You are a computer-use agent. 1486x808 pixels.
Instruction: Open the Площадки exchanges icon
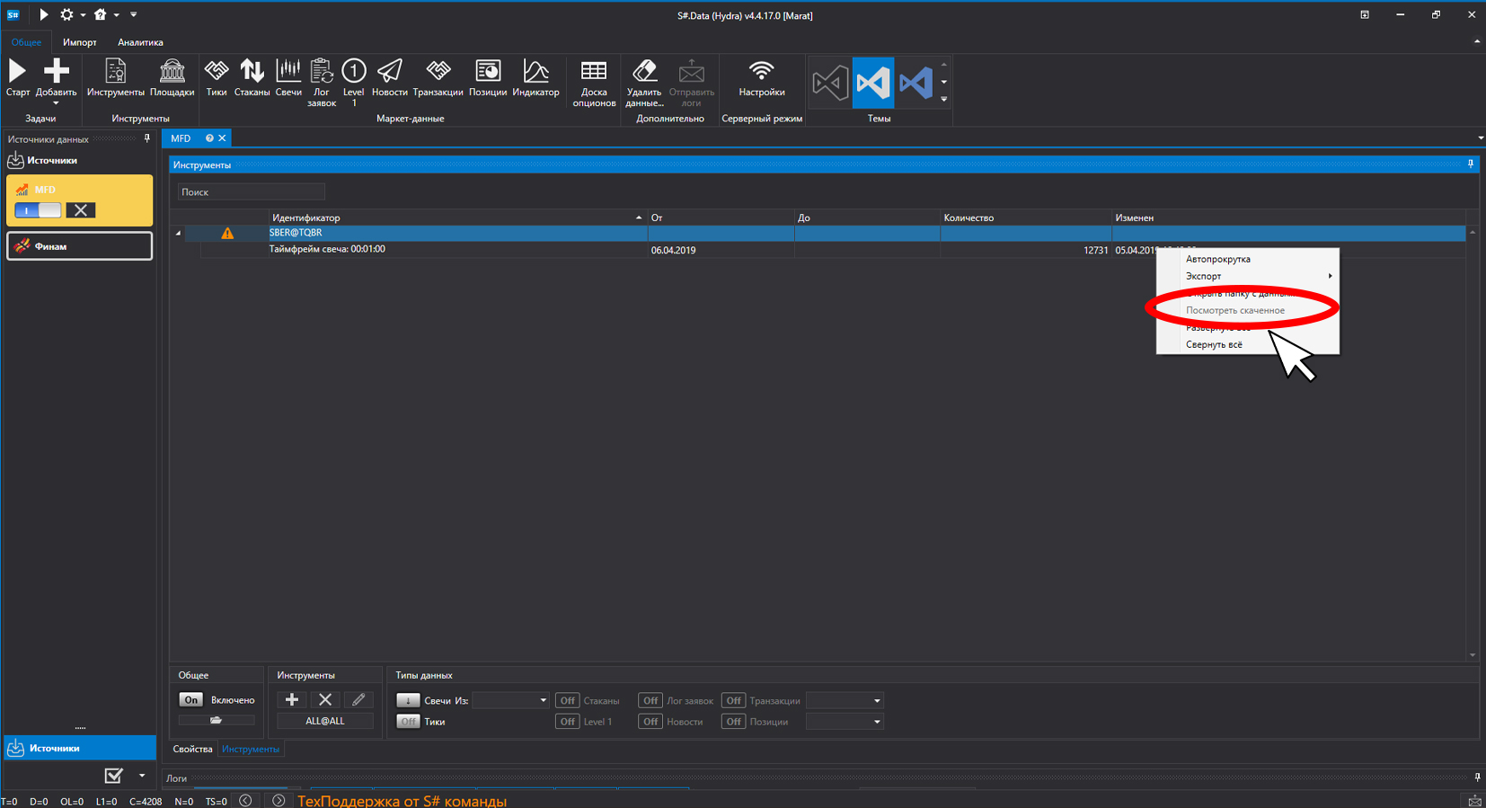click(172, 78)
